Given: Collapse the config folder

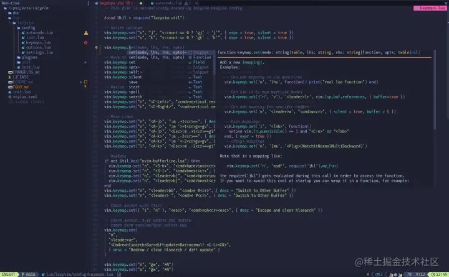Looking at the screenshot, I should coord(26,28).
